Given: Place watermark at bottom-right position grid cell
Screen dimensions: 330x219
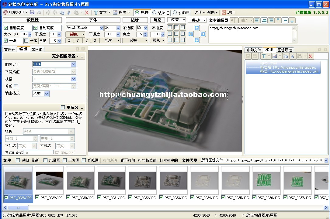Looking at the screenshot, I should pyautogui.click(x=183, y=40).
